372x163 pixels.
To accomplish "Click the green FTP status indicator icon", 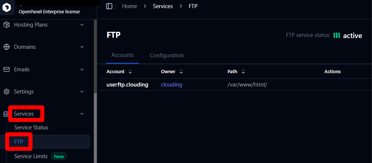I will coord(337,35).
